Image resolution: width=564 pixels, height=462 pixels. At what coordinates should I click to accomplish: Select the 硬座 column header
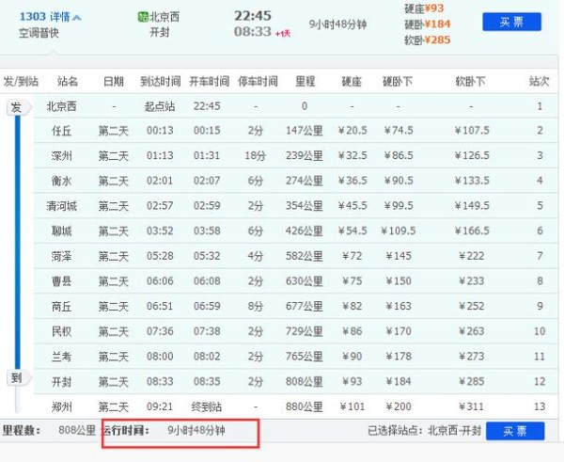(x=351, y=81)
